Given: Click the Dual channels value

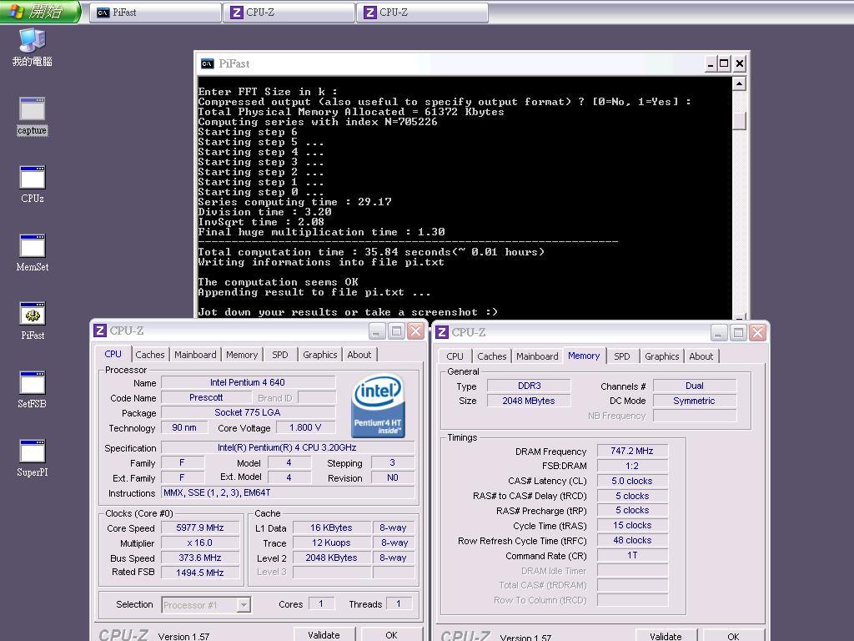Looking at the screenshot, I should (x=695, y=386).
